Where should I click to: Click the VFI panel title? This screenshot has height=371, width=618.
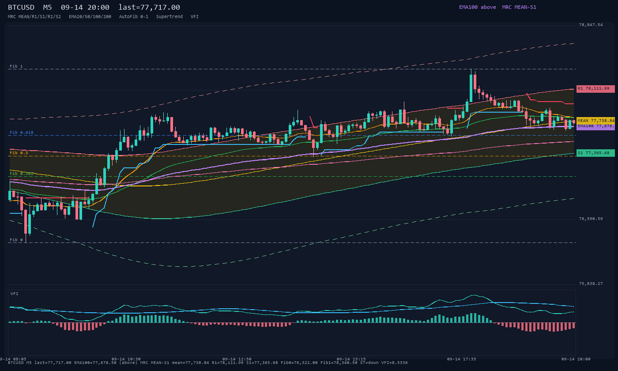15,294
